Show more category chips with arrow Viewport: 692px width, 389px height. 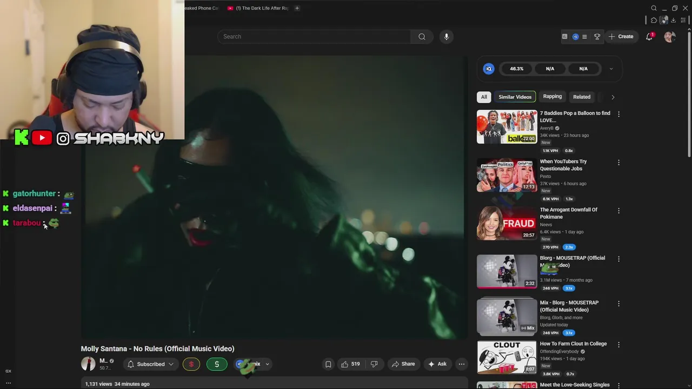pyautogui.click(x=613, y=97)
